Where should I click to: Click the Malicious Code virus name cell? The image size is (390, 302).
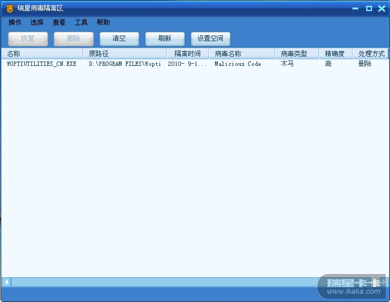click(x=238, y=64)
